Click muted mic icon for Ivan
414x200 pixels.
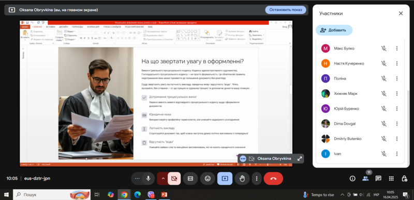pyautogui.click(x=383, y=154)
